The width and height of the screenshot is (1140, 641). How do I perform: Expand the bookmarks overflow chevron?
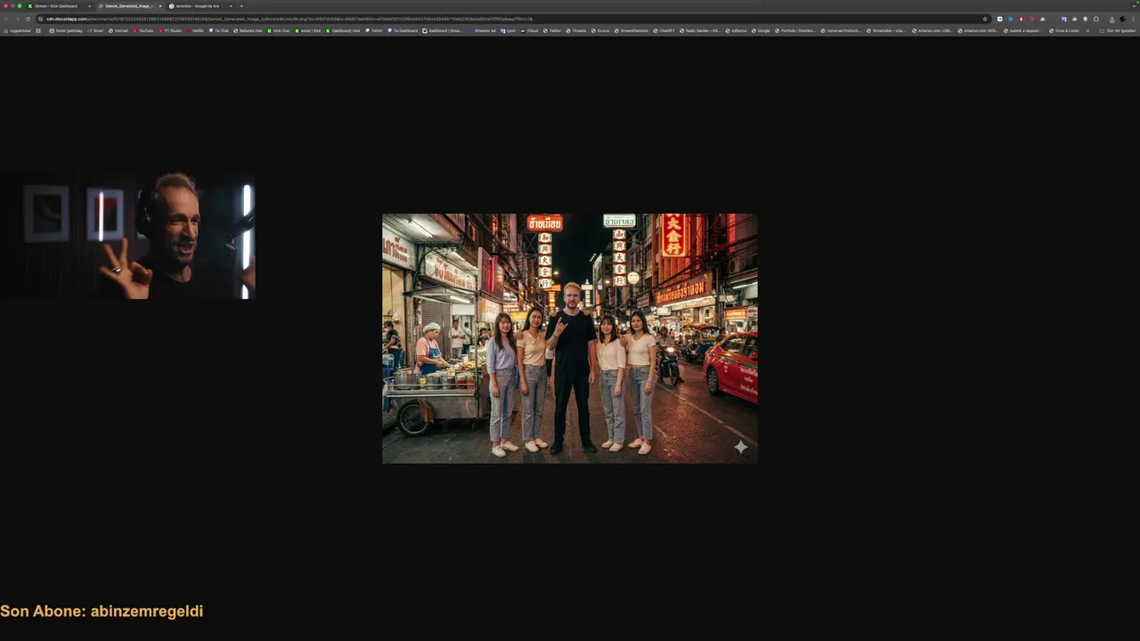[1087, 30]
